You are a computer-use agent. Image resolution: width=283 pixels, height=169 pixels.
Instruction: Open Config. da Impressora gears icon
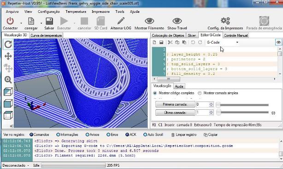pyautogui.click(x=225, y=21)
